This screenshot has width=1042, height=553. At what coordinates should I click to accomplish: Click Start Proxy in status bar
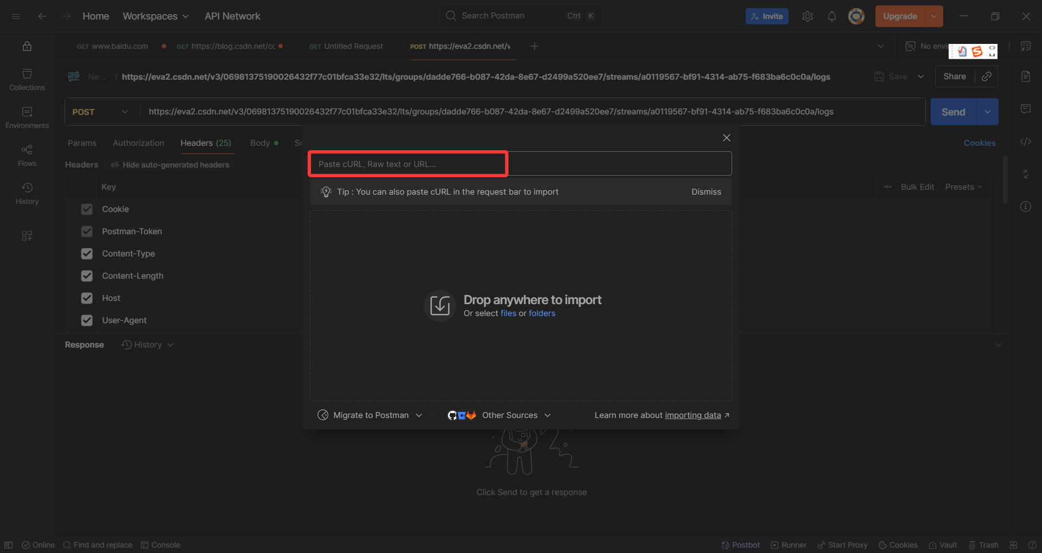click(842, 545)
